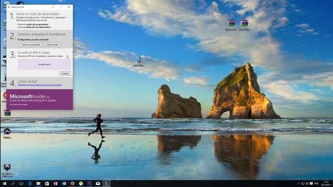Open the taskbar search magnifier

click(12, 183)
